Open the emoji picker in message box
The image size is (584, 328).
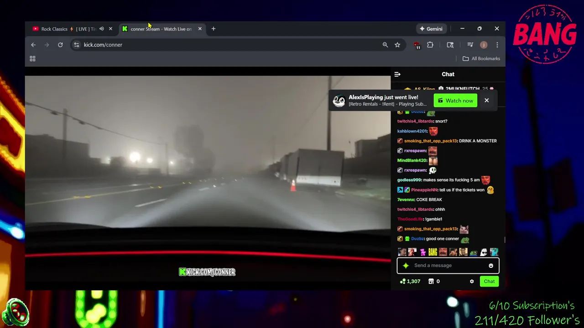491,266
